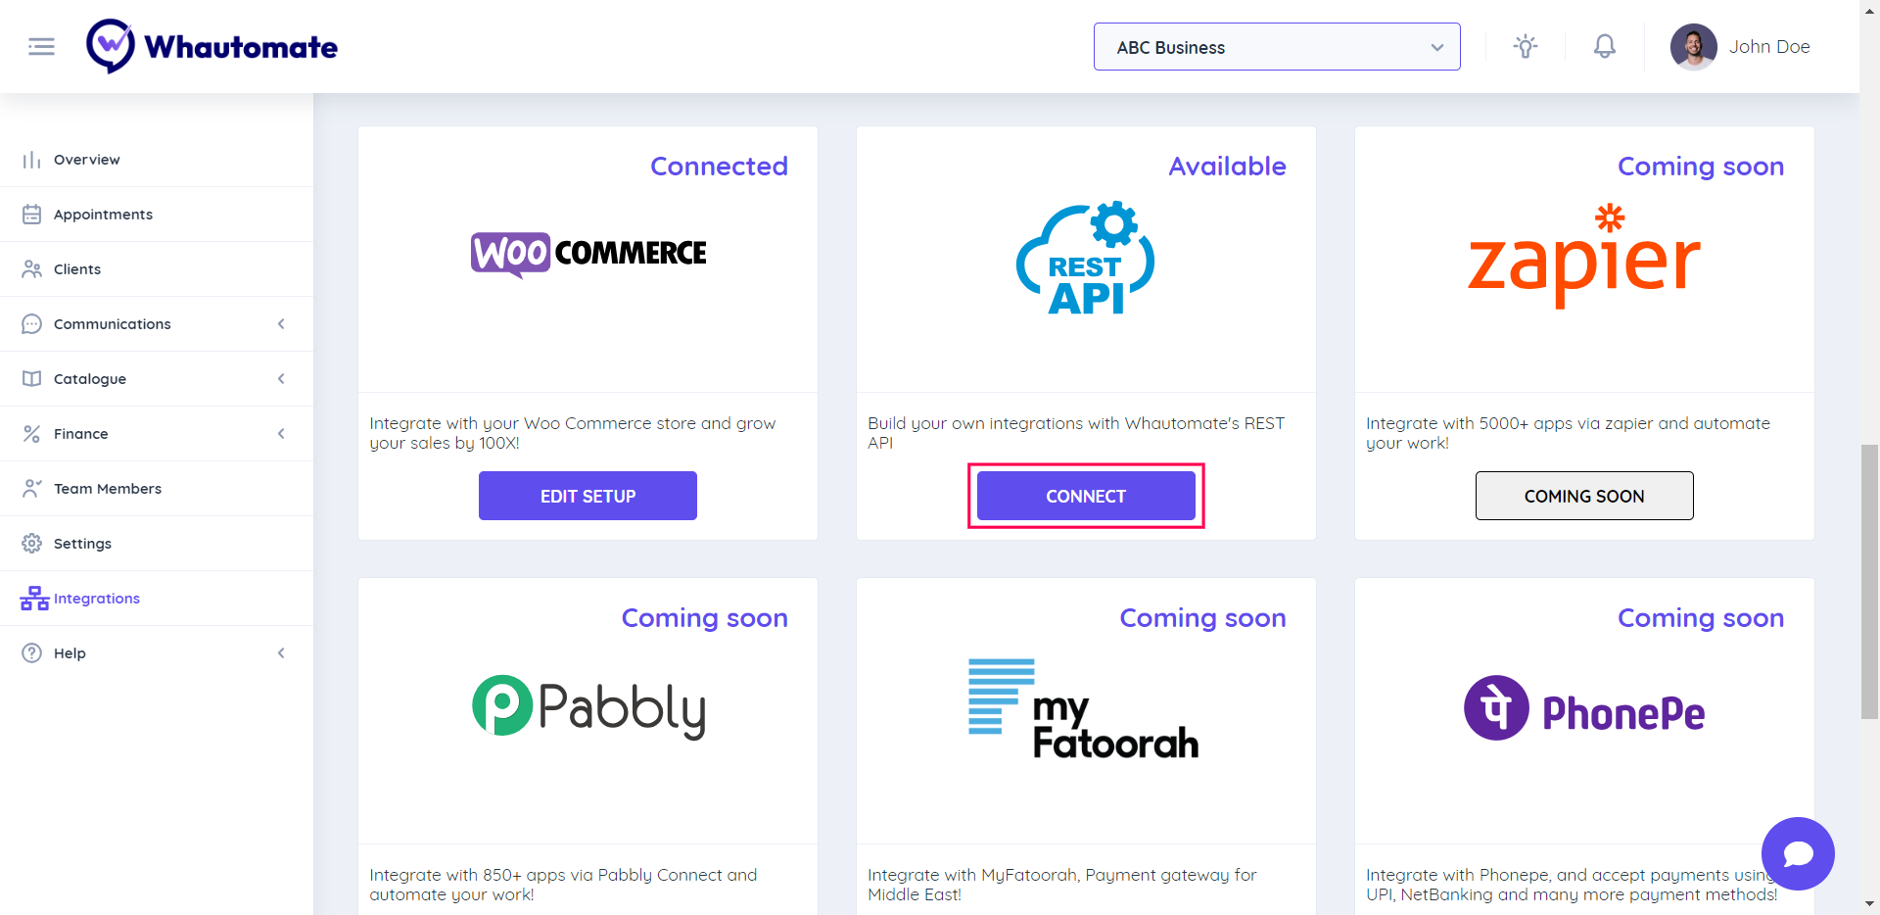Open the lightbulb tips icon
Screen dimensions: 1880x915
1525,47
